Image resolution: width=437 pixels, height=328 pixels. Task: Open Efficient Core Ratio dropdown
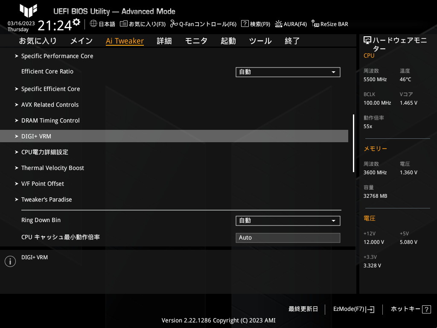click(x=288, y=72)
